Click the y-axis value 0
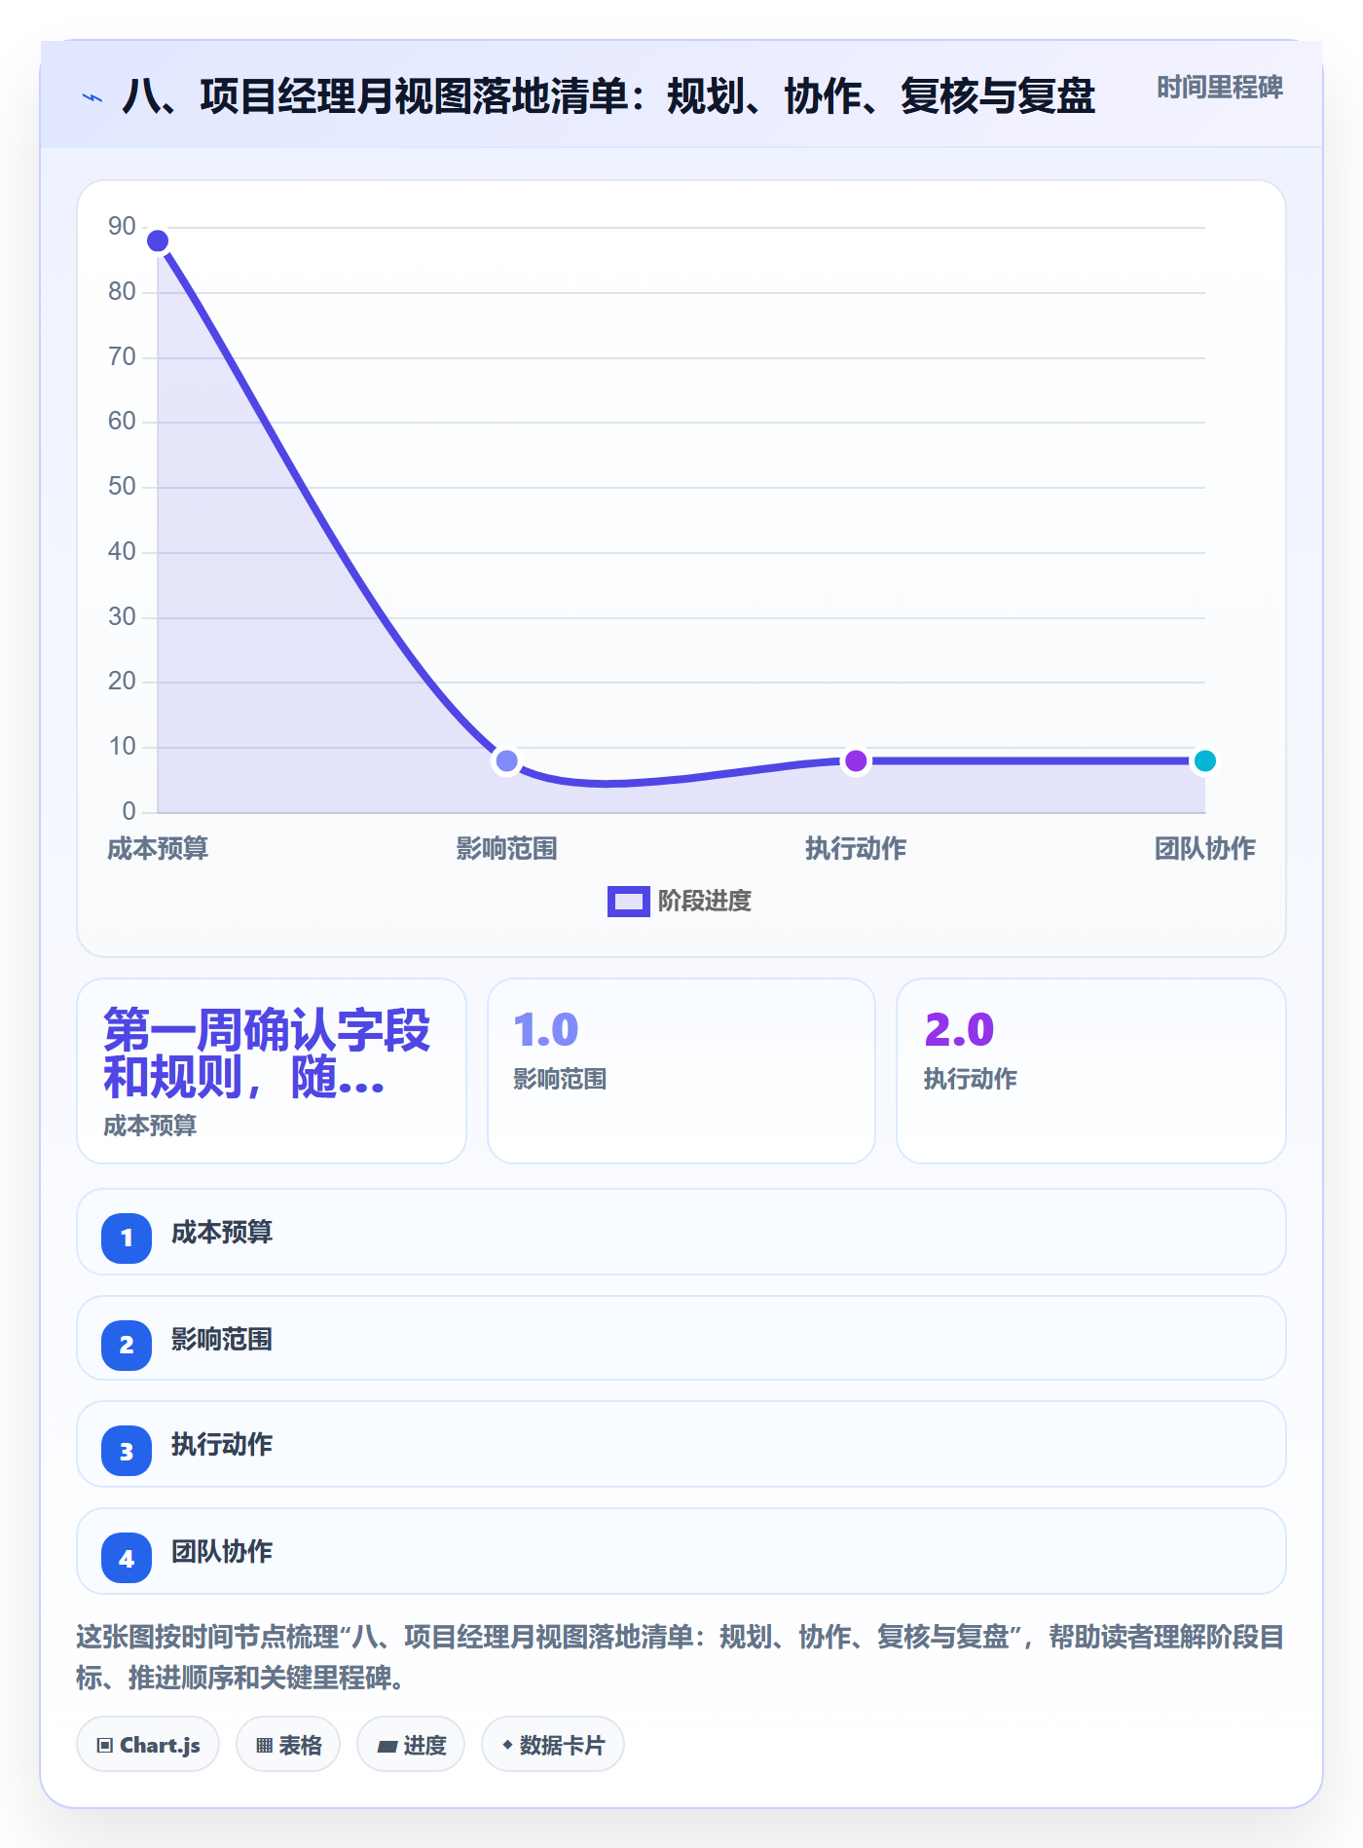 point(129,811)
